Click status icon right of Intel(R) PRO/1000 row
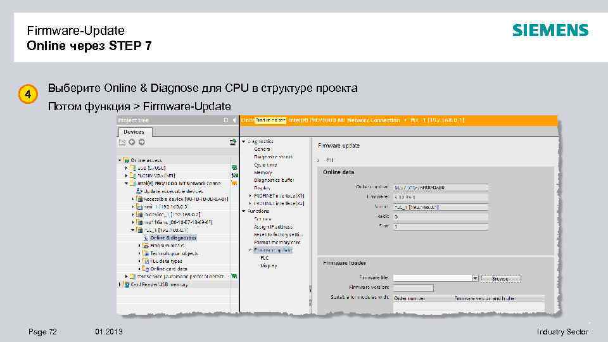The height and width of the screenshot is (342, 608). (x=234, y=184)
